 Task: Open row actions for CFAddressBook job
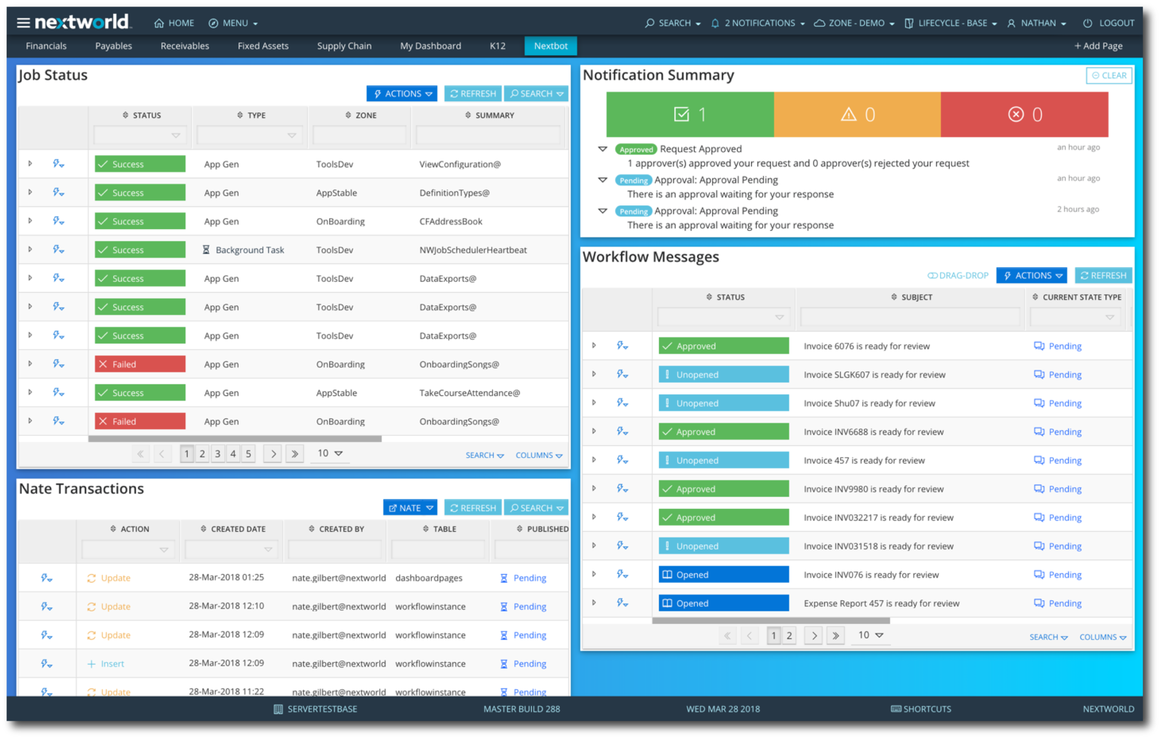pyautogui.click(x=58, y=221)
